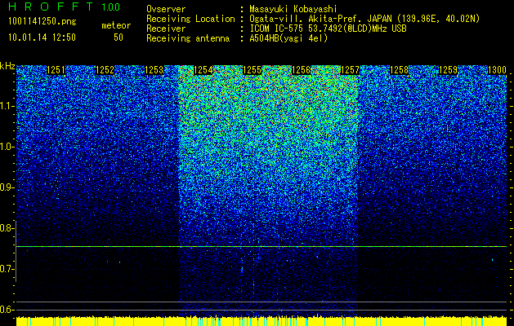Click the 1256 time marker label

pyautogui.click(x=302, y=70)
